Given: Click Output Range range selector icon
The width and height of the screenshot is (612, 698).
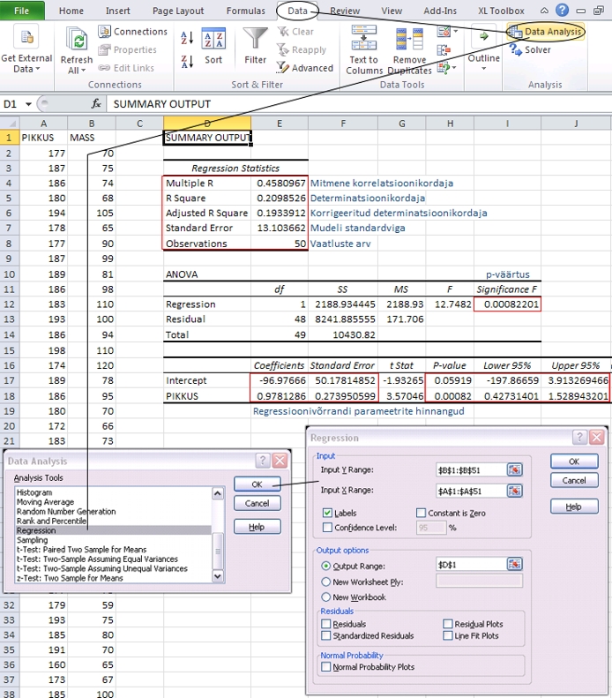Looking at the screenshot, I should [x=515, y=565].
